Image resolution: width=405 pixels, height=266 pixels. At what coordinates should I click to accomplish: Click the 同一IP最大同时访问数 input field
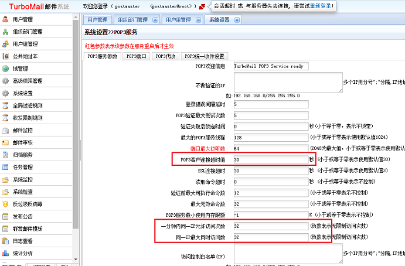tap(271, 237)
